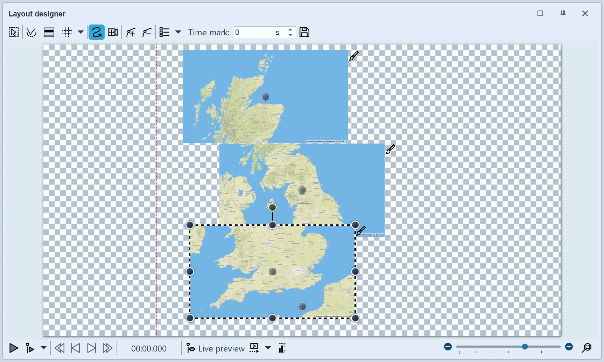Adjust the zoom level slider
The width and height of the screenshot is (604, 362).
pos(525,347)
